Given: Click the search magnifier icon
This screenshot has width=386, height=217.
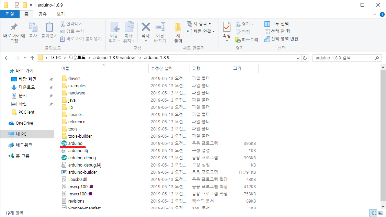Looking at the screenshot, I should pyautogui.click(x=377, y=58).
